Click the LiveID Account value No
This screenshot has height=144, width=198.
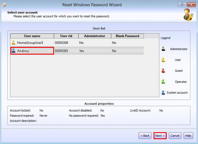pyautogui.click(x=161, y=111)
